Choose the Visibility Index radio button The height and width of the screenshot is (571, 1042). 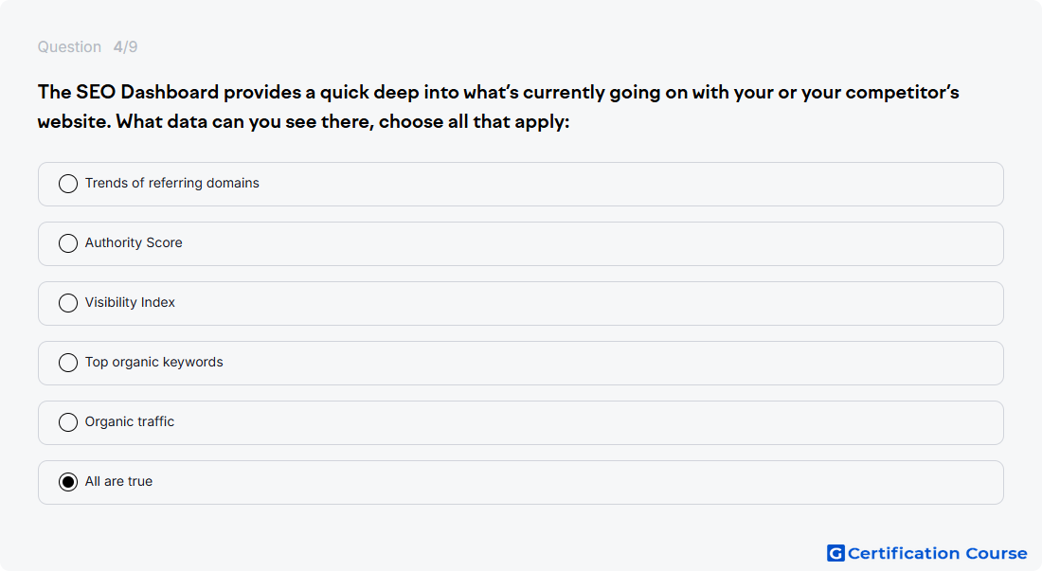coord(68,303)
